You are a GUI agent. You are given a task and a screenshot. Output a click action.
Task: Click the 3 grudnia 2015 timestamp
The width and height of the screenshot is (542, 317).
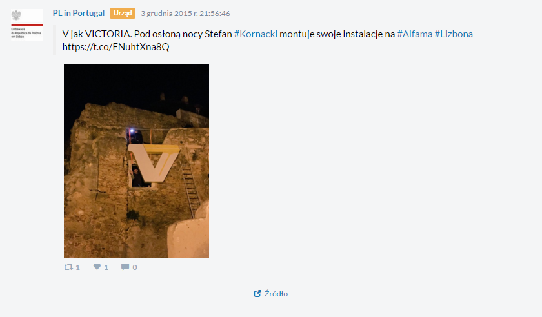[x=185, y=14]
